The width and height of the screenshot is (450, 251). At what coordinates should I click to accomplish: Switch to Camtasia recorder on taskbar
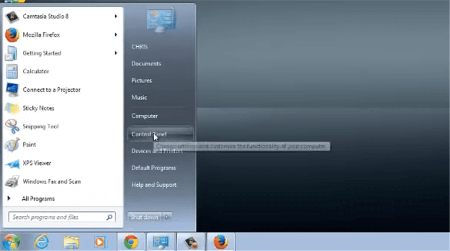click(x=191, y=242)
